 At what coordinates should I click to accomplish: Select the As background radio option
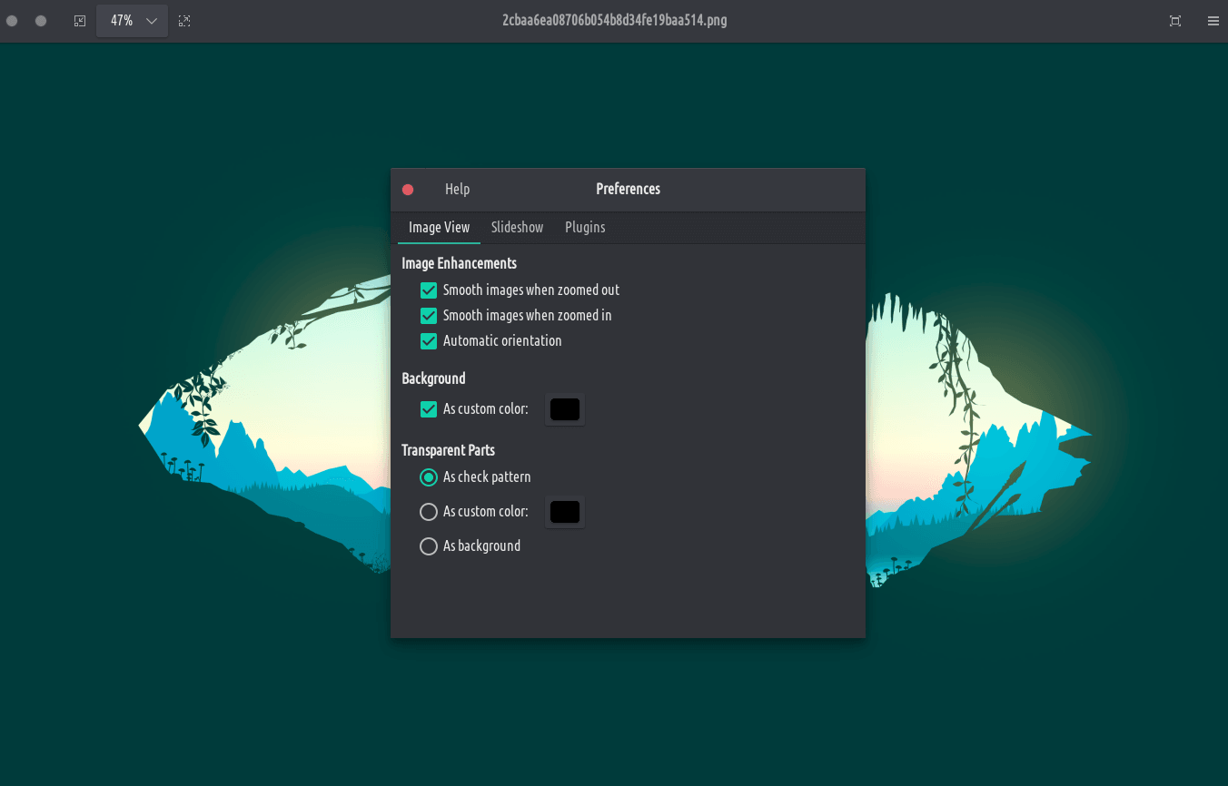[x=429, y=546]
